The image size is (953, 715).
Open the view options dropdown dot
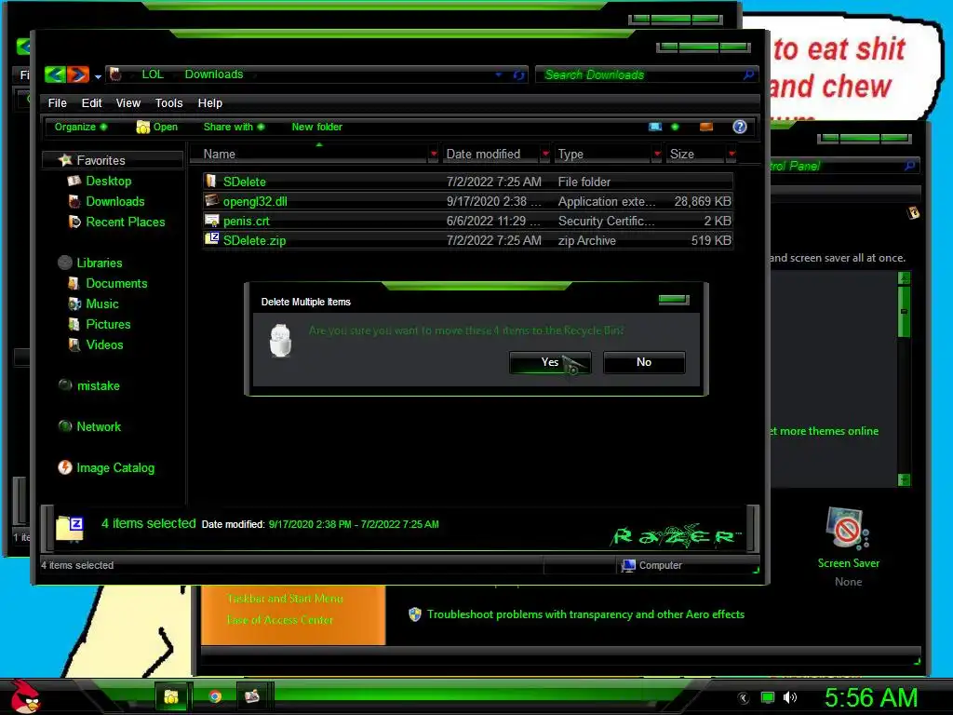pyautogui.click(x=675, y=127)
